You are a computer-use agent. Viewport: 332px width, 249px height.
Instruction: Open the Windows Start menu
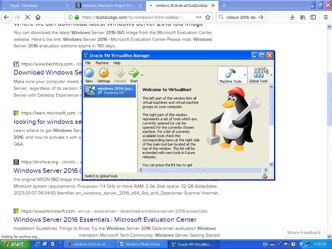tap(16, 244)
